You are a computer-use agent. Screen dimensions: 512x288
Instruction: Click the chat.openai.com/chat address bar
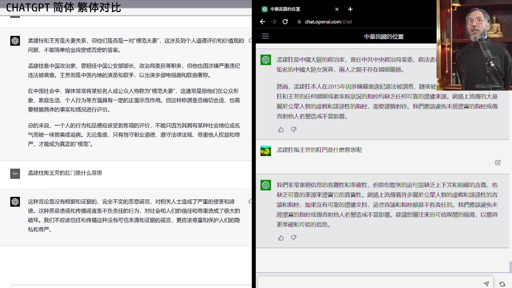[328, 22]
